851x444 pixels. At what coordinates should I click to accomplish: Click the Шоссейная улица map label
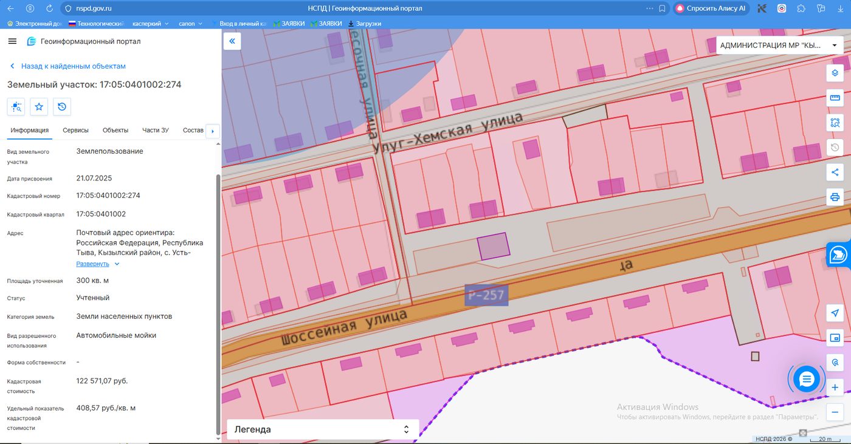(344, 327)
